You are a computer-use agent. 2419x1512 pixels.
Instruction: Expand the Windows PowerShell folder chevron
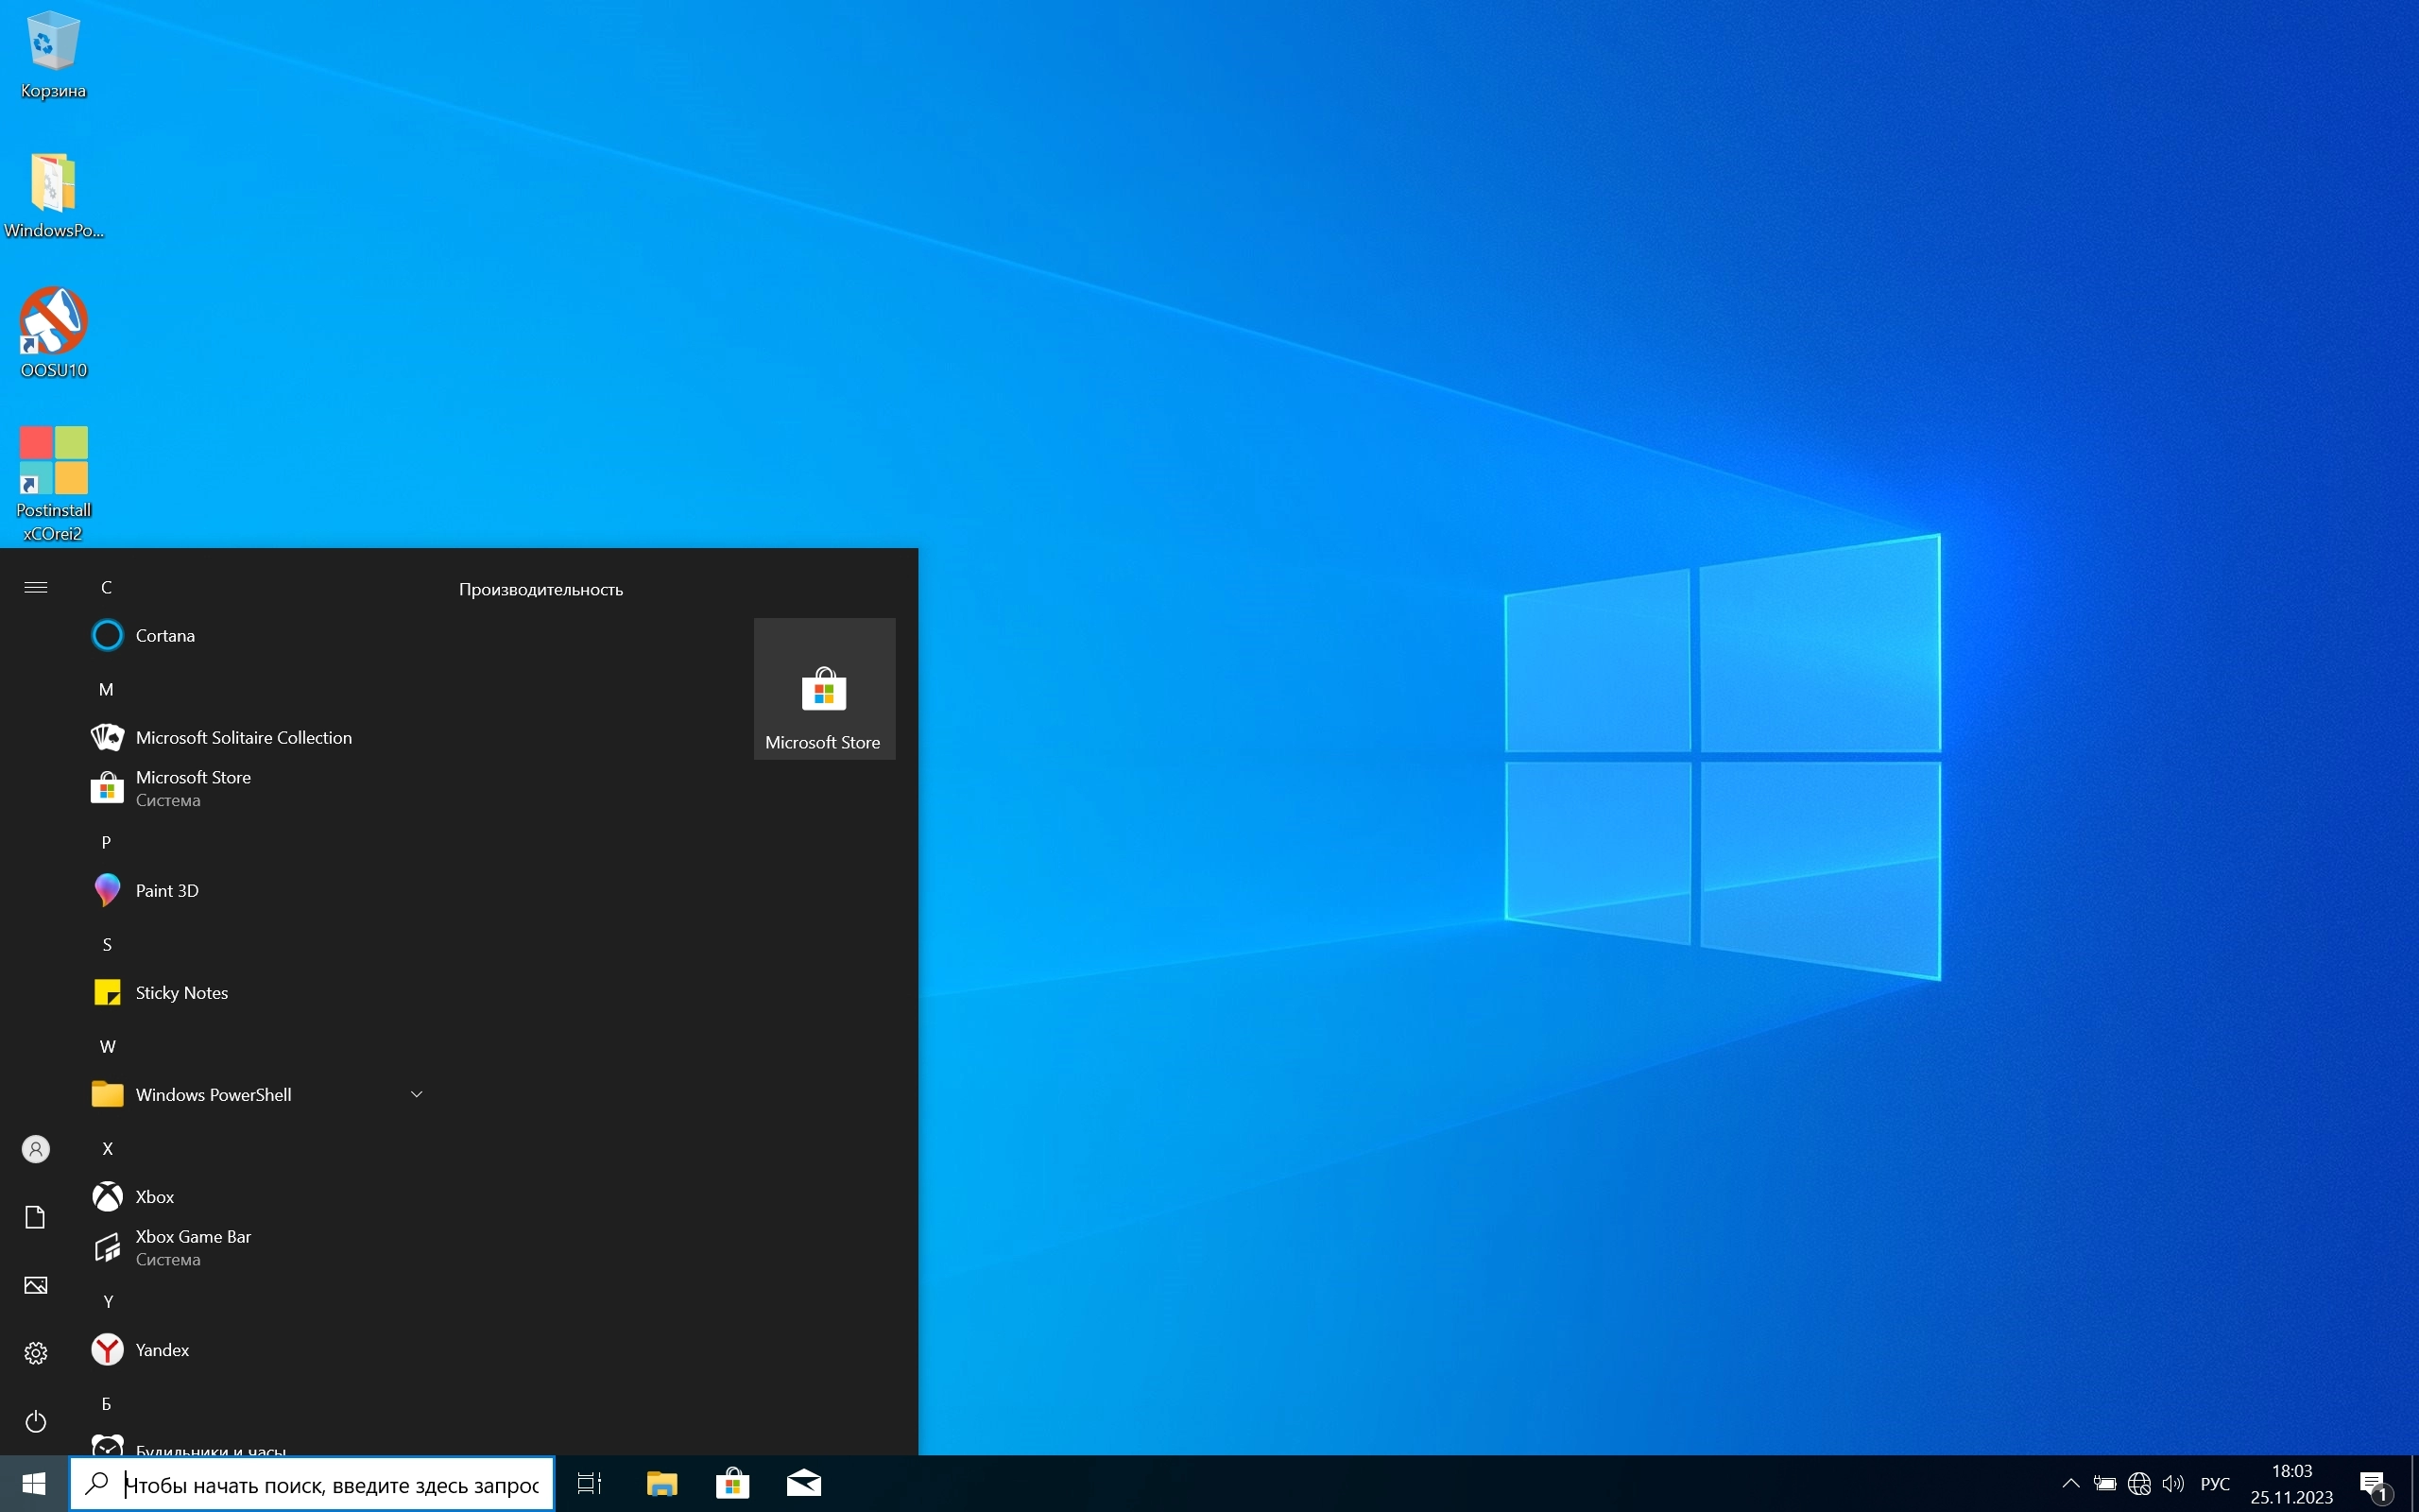(x=417, y=1095)
